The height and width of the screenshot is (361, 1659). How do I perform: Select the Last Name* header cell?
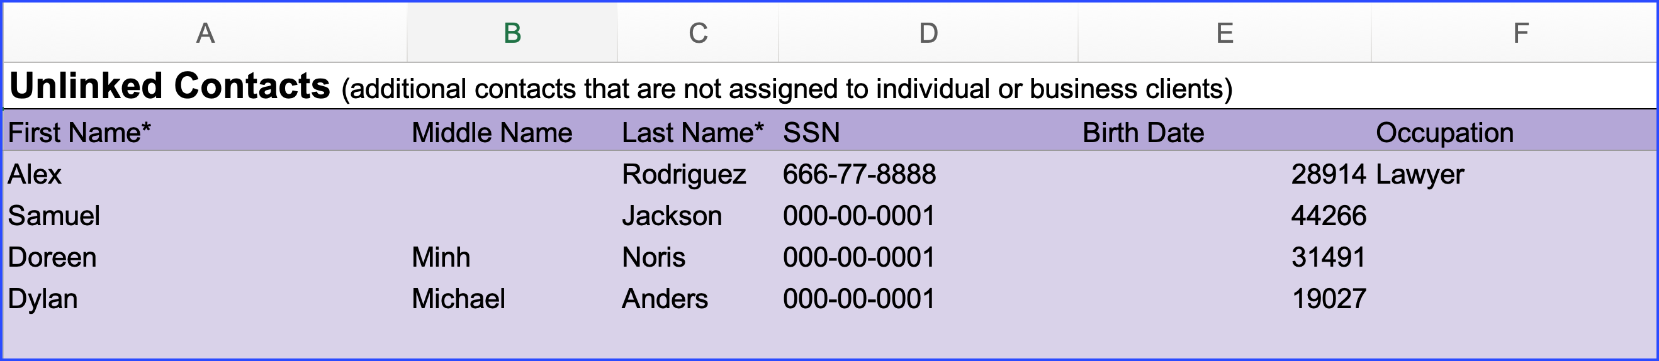pos(692,133)
